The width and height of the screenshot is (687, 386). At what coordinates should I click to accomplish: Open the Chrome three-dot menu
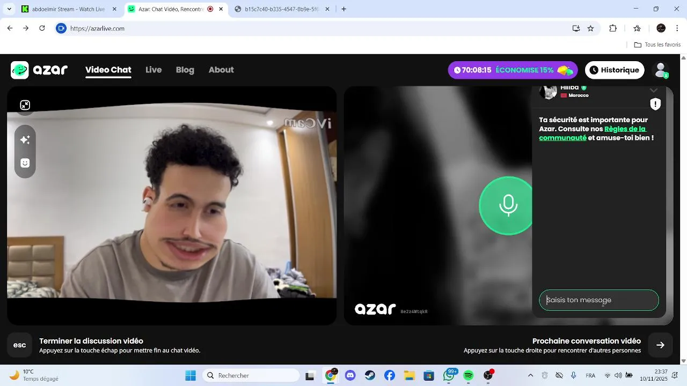[x=677, y=28]
